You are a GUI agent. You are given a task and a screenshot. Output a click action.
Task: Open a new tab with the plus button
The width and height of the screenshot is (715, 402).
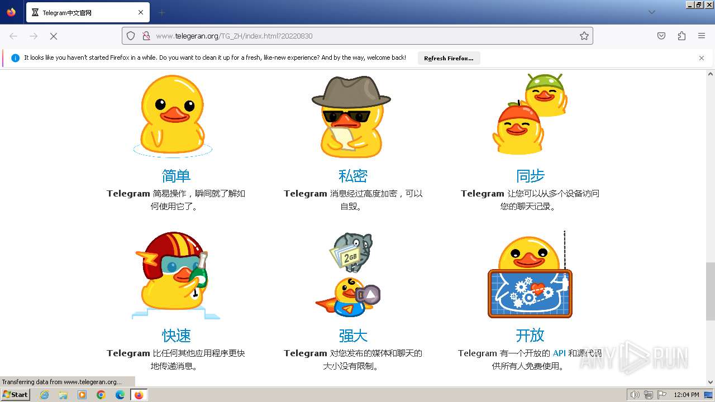point(162,12)
